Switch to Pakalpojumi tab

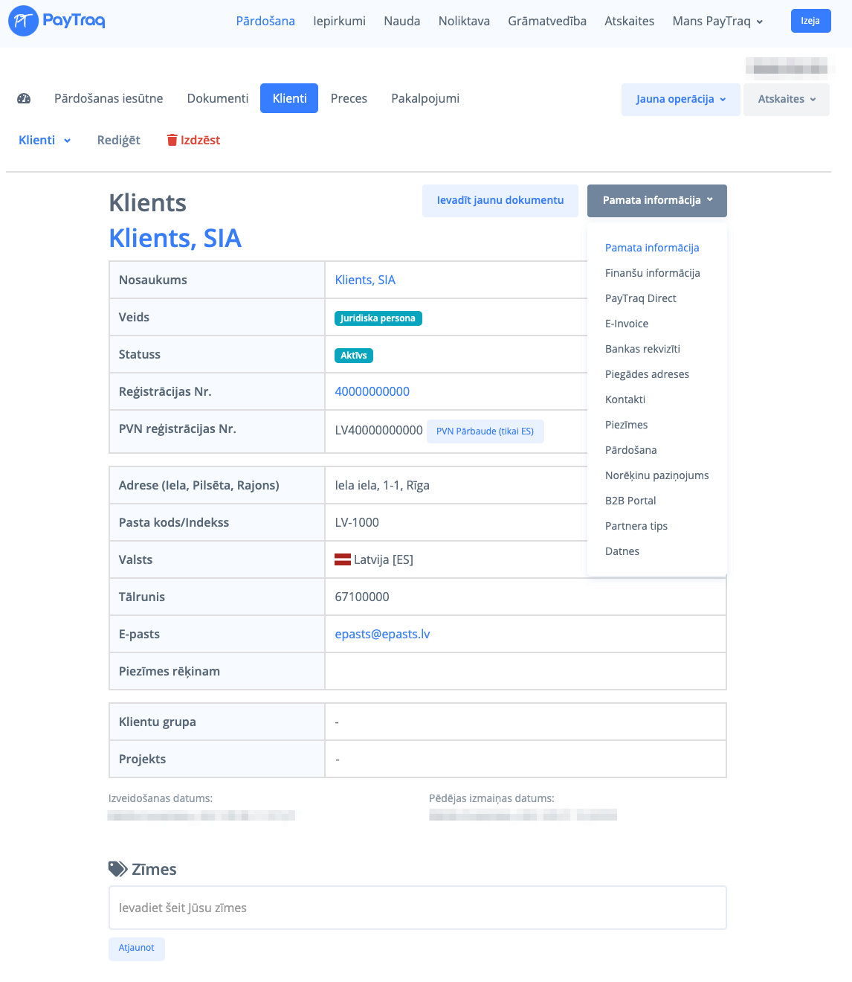[425, 98]
